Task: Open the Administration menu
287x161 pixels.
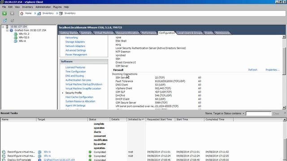Action: (43, 7)
